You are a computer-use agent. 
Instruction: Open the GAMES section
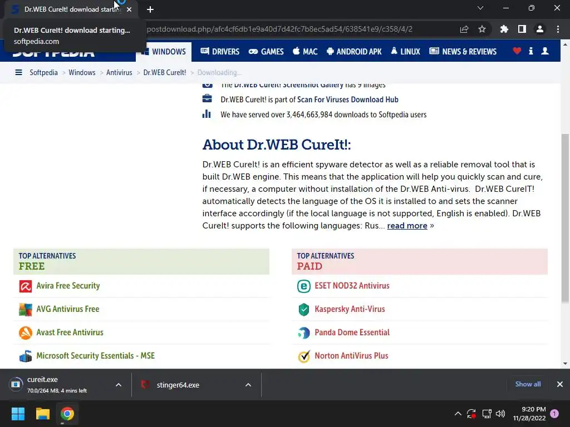click(x=266, y=52)
